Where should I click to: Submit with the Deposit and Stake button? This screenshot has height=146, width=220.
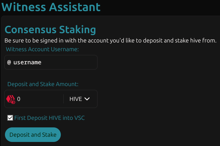[33, 135]
